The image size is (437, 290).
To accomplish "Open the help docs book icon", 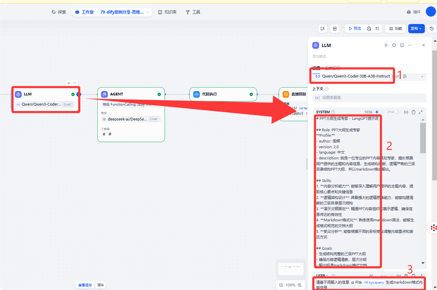I will (x=402, y=45).
